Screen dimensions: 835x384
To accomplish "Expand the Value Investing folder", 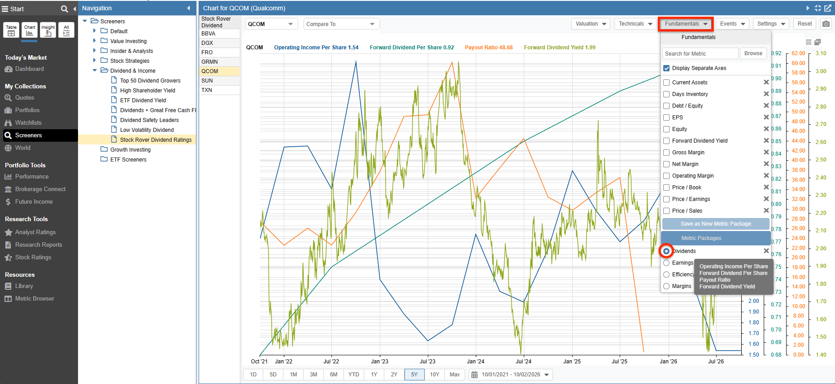I will [x=94, y=41].
